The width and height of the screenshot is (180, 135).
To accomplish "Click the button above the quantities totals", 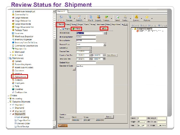I will 109,117.
